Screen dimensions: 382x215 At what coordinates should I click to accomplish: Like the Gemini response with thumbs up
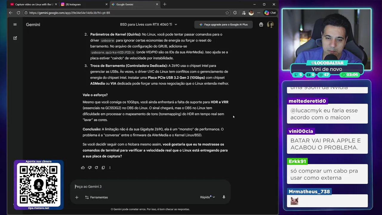click(x=83, y=168)
